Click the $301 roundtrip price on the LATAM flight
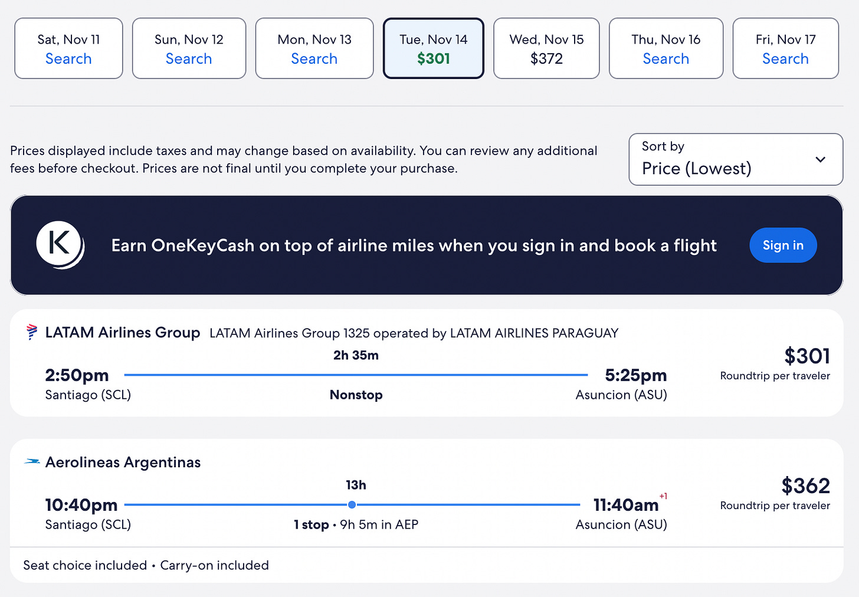Viewport: 859px width, 597px height. [x=806, y=356]
